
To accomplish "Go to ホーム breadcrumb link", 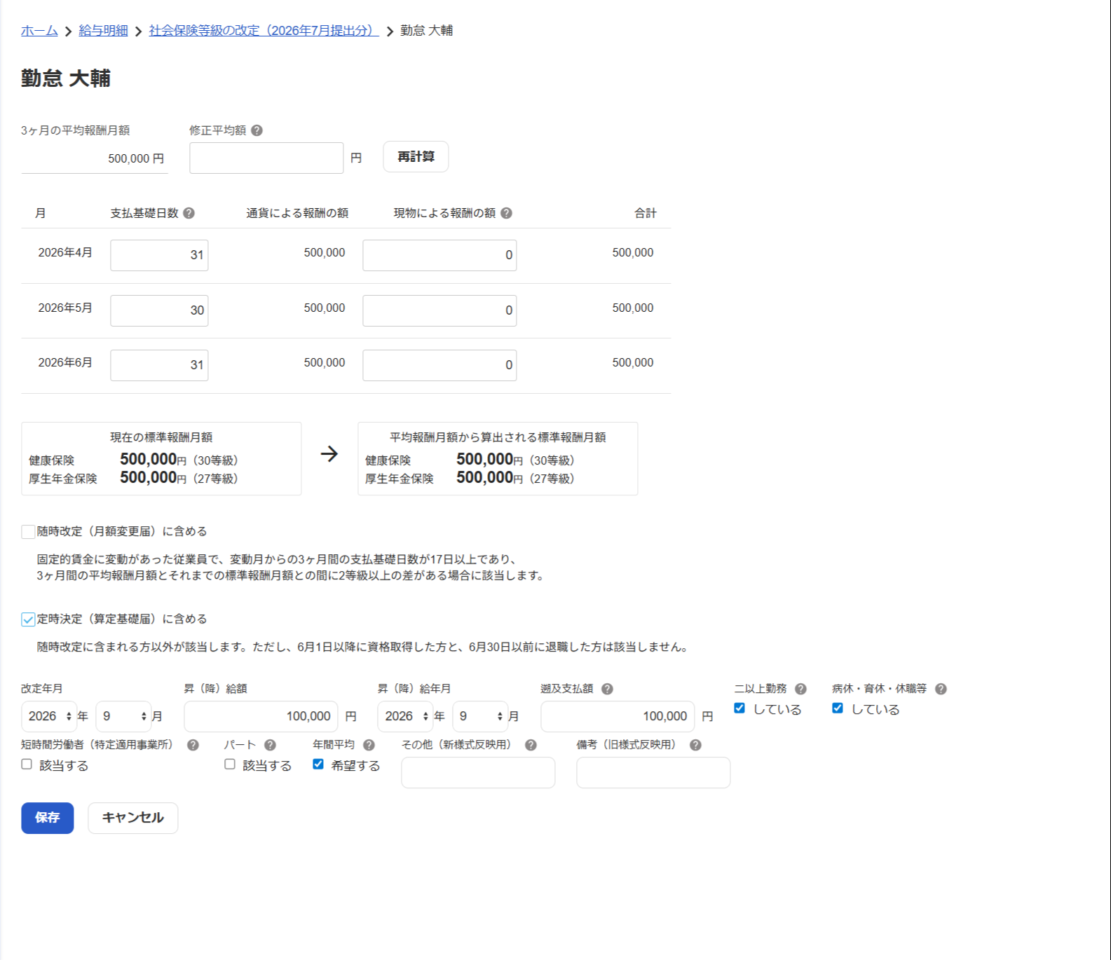I will (39, 31).
